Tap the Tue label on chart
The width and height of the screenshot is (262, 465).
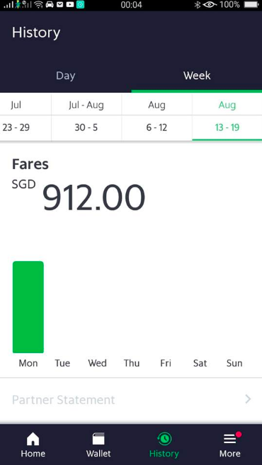pyautogui.click(x=62, y=363)
